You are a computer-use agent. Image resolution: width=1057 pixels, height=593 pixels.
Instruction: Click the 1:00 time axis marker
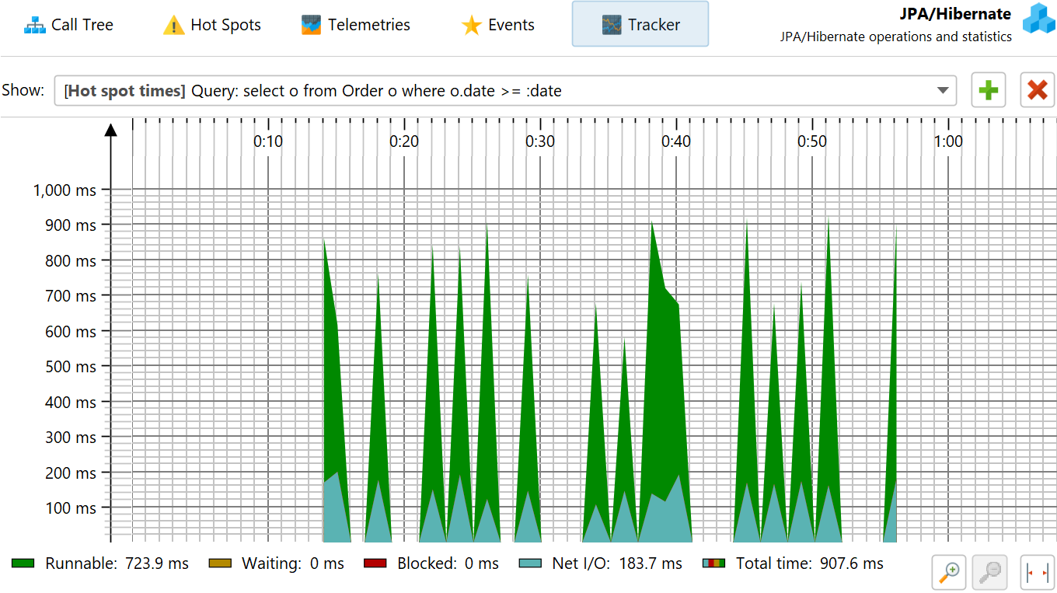(948, 141)
